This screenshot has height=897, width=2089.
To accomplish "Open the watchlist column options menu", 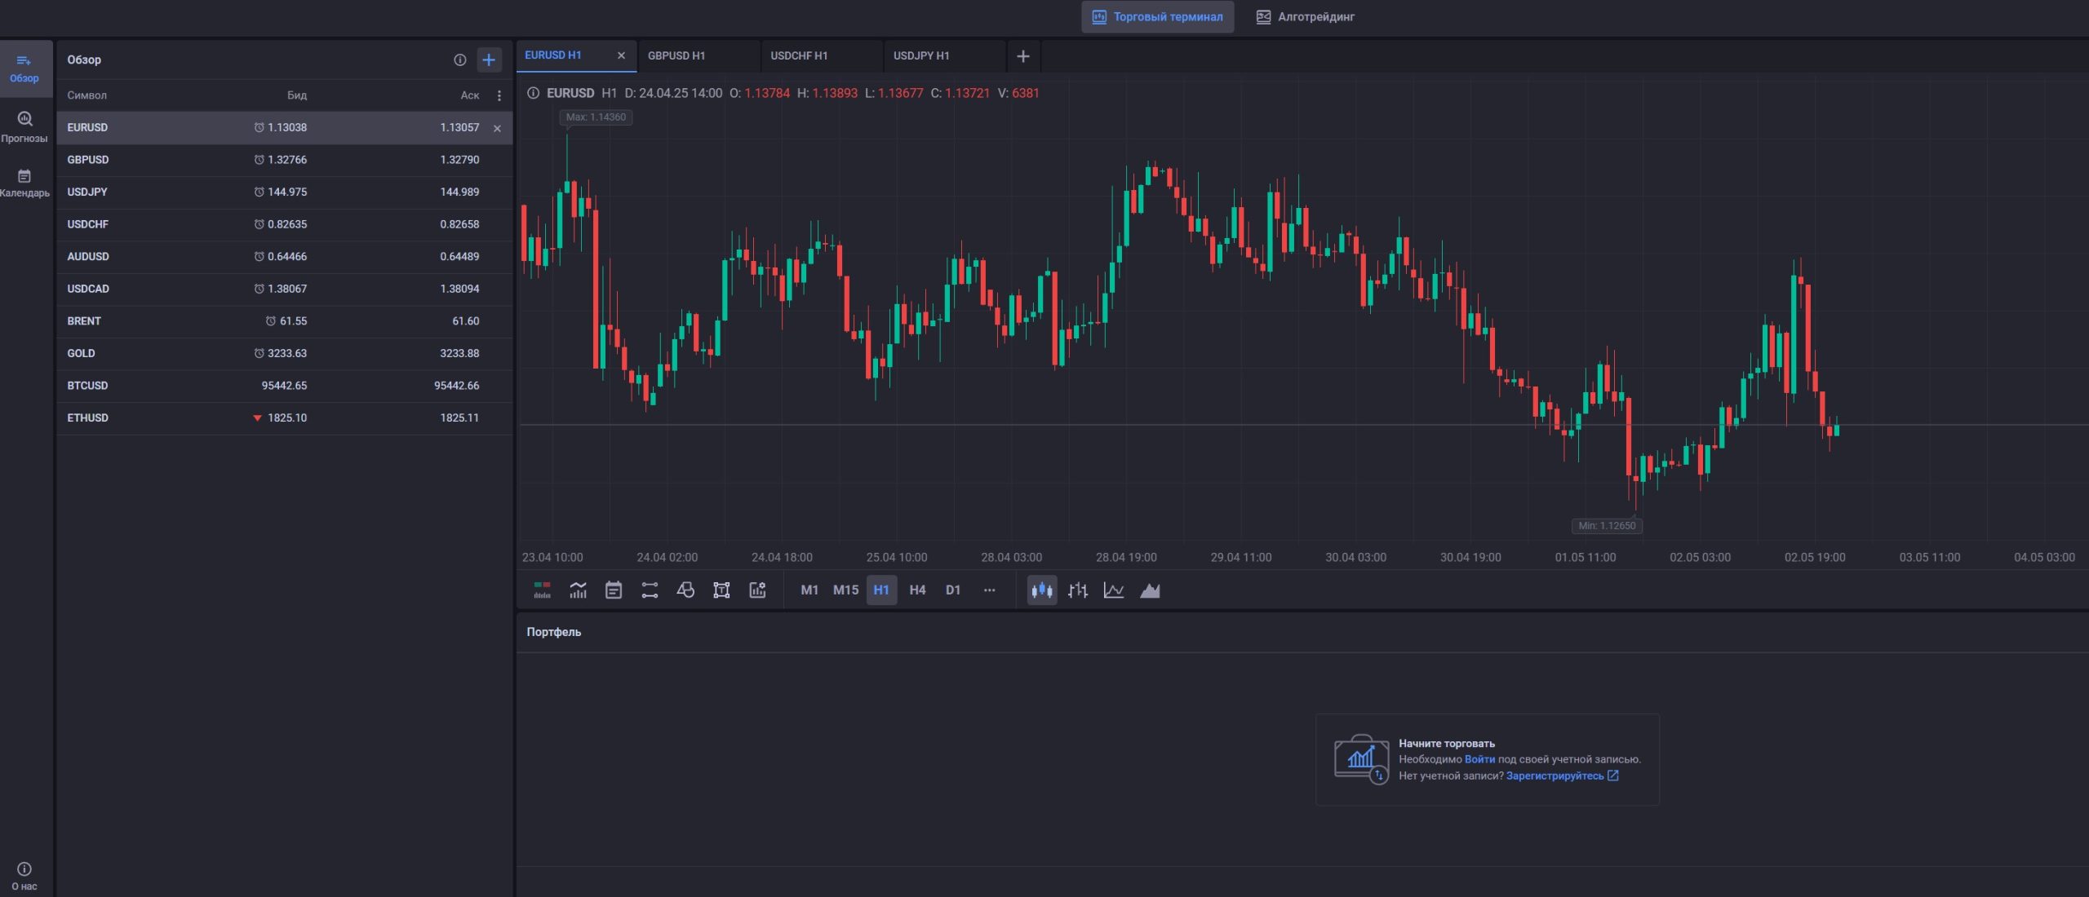I will tap(499, 95).
